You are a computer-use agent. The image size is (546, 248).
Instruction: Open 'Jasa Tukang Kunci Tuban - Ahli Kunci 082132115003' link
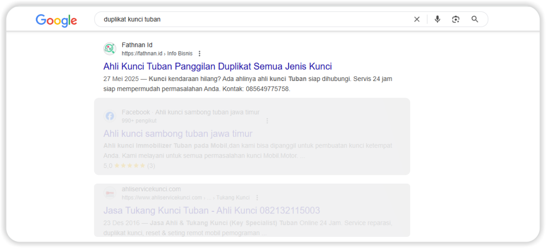(x=212, y=211)
